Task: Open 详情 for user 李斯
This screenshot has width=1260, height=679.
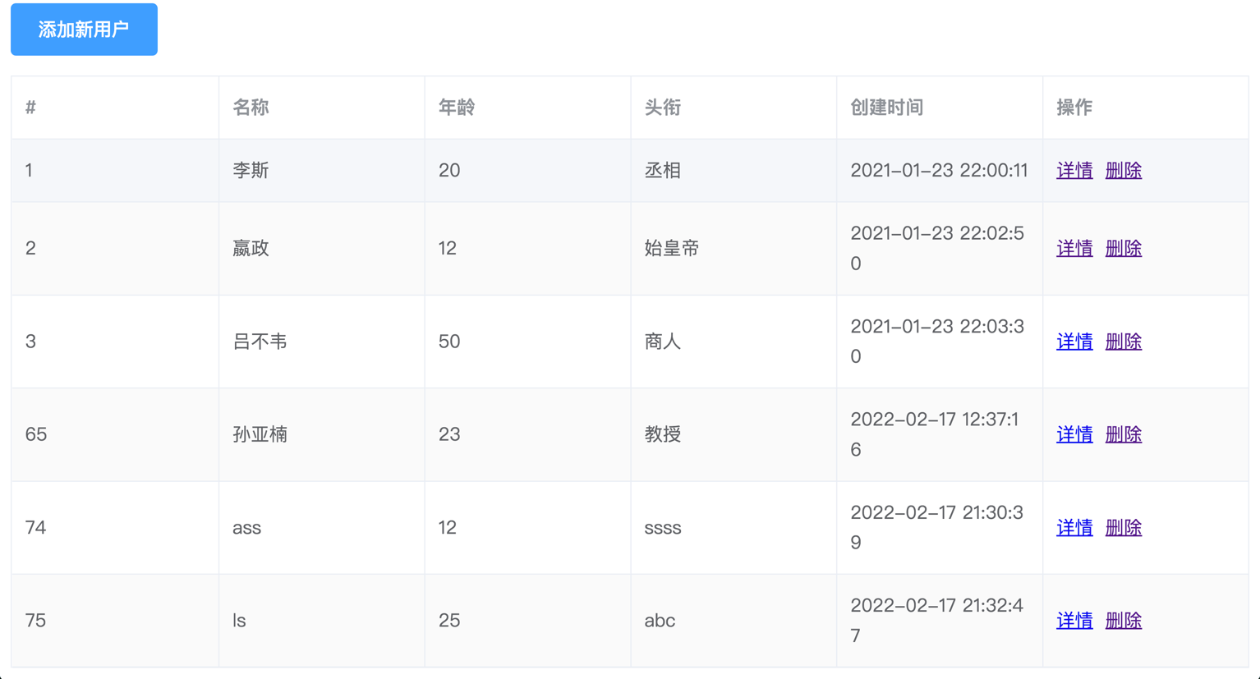Action: 1074,171
